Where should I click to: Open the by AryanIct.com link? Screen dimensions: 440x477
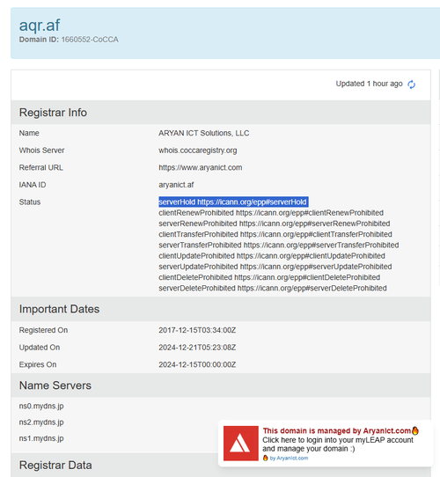(x=289, y=458)
